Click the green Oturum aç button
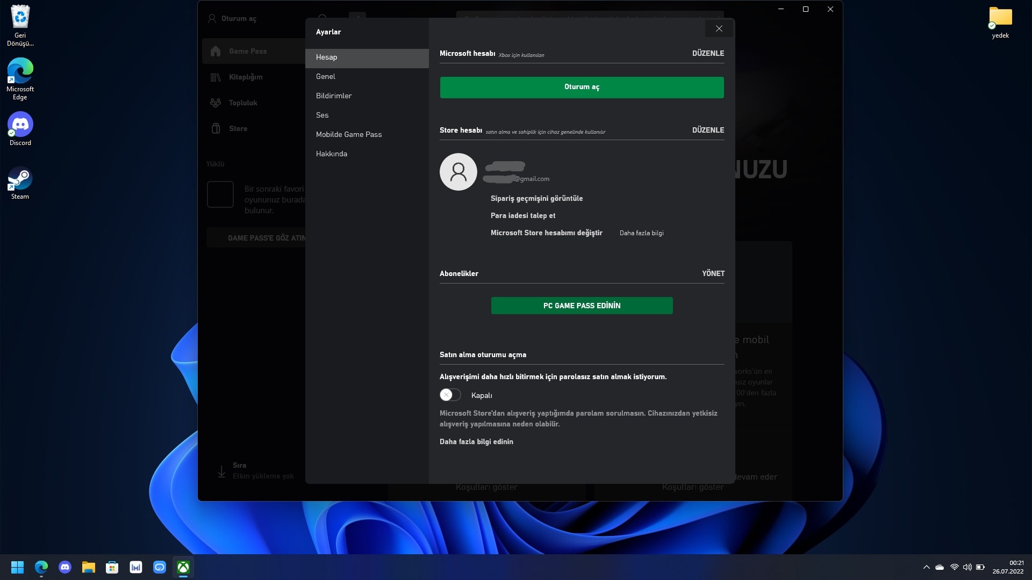Viewport: 1032px width, 580px height. coord(582,88)
